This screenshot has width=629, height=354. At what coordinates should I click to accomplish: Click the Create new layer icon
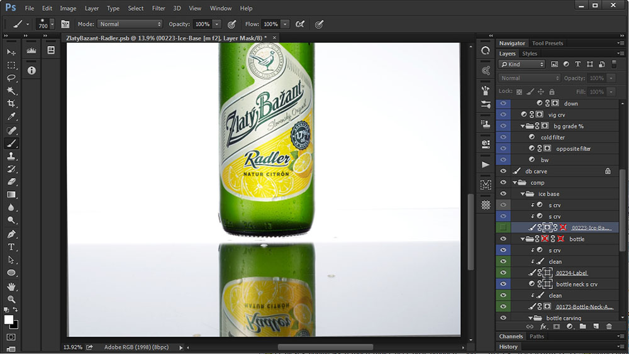click(596, 326)
